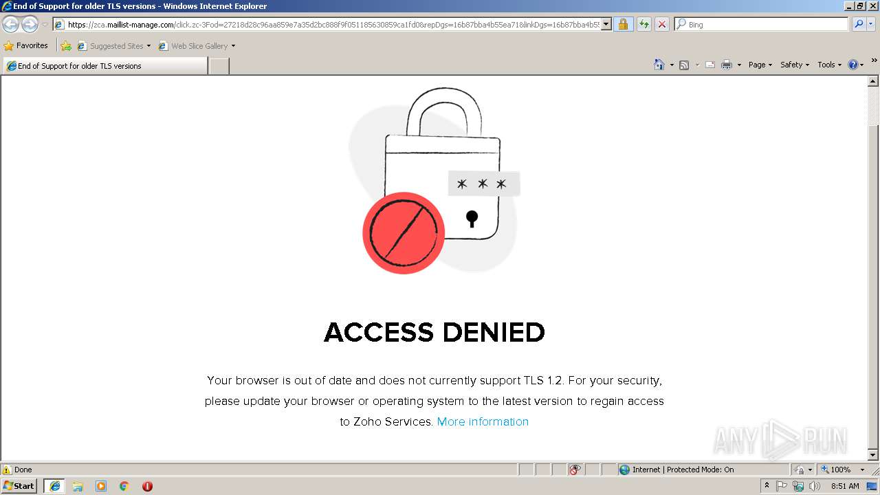
Task: Open the Safety menu
Action: [x=795, y=65]
